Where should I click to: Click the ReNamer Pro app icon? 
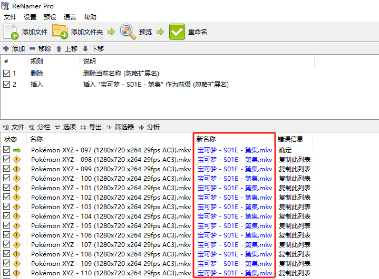pyautogui.click(x=5, y=6)
